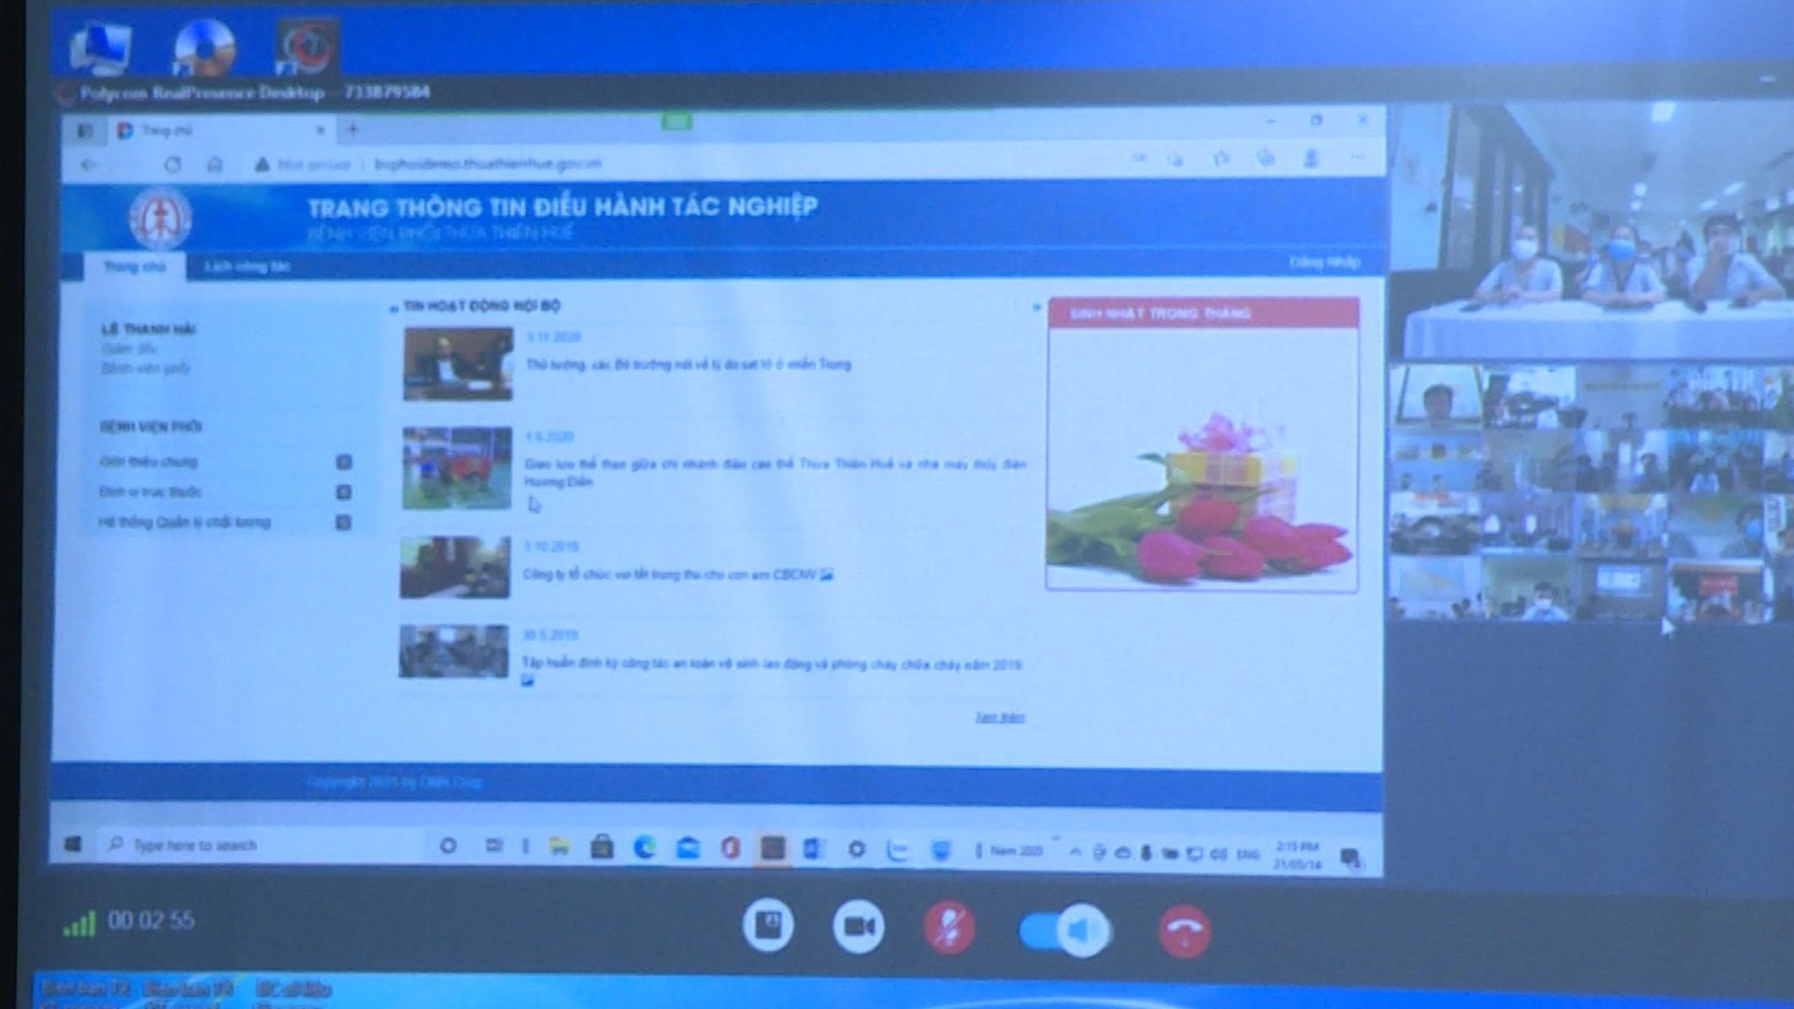The width and height of the screenshot is (1794, 1009).
Task: Expand the Giới thiệu chung sidebar item
Action: click(x=344, y=462)
